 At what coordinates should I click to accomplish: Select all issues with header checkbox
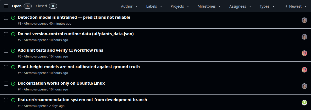(6, 6)
